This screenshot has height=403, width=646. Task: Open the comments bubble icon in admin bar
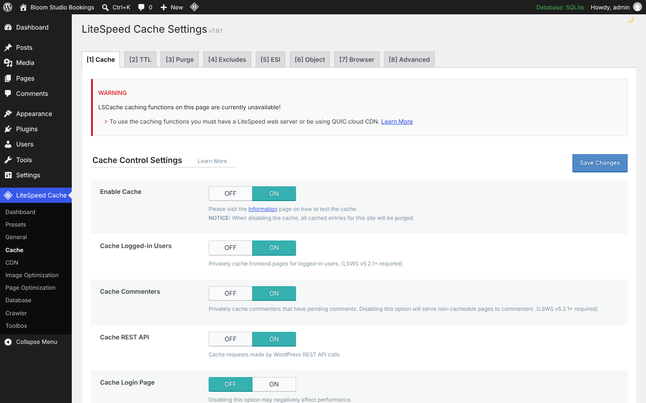pos(141,7)
